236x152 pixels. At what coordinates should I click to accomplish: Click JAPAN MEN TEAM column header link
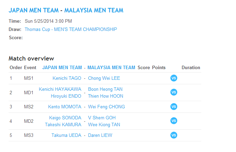[x=62, y=68]
